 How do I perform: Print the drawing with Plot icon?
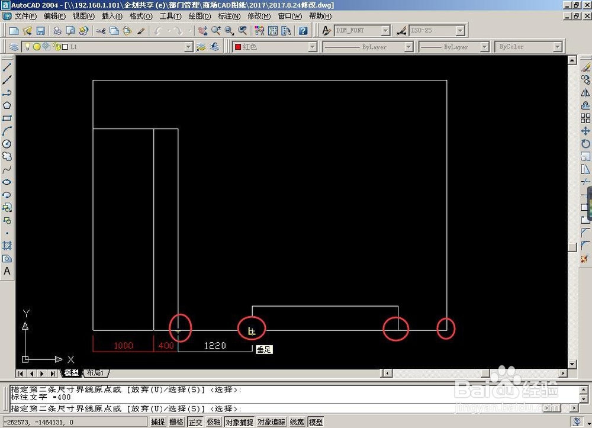(x=57, y=31)
